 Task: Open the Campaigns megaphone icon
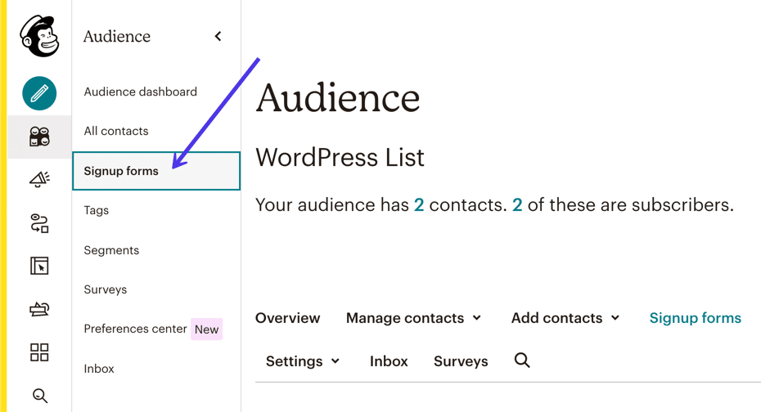(39, 180)
